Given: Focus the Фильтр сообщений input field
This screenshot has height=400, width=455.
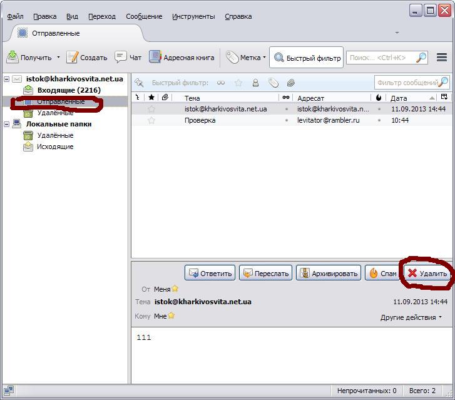Looking at the screenshot, I should [x=412, y=83].
